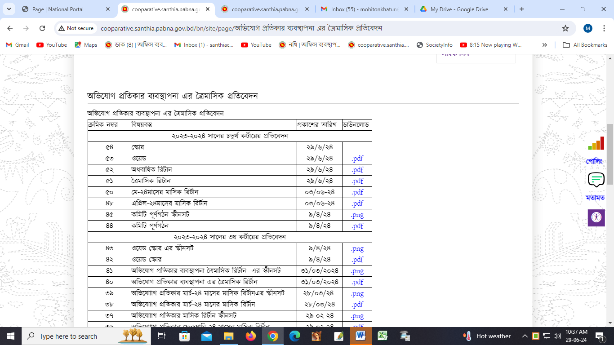Launch Microsoft Word from taskbar
Screen dimensions: 614x345
(360, 336)
